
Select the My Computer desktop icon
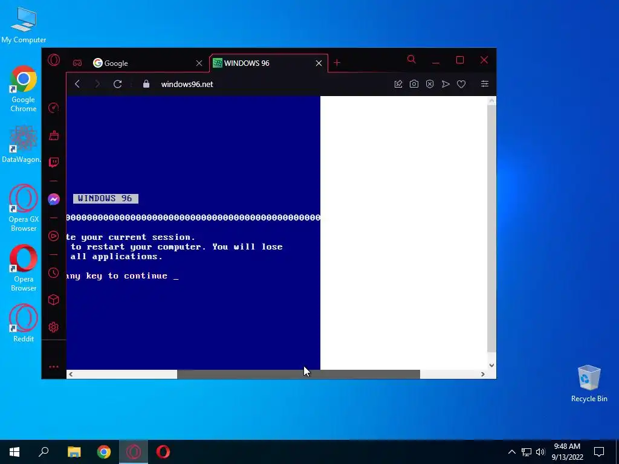point(24,25)
